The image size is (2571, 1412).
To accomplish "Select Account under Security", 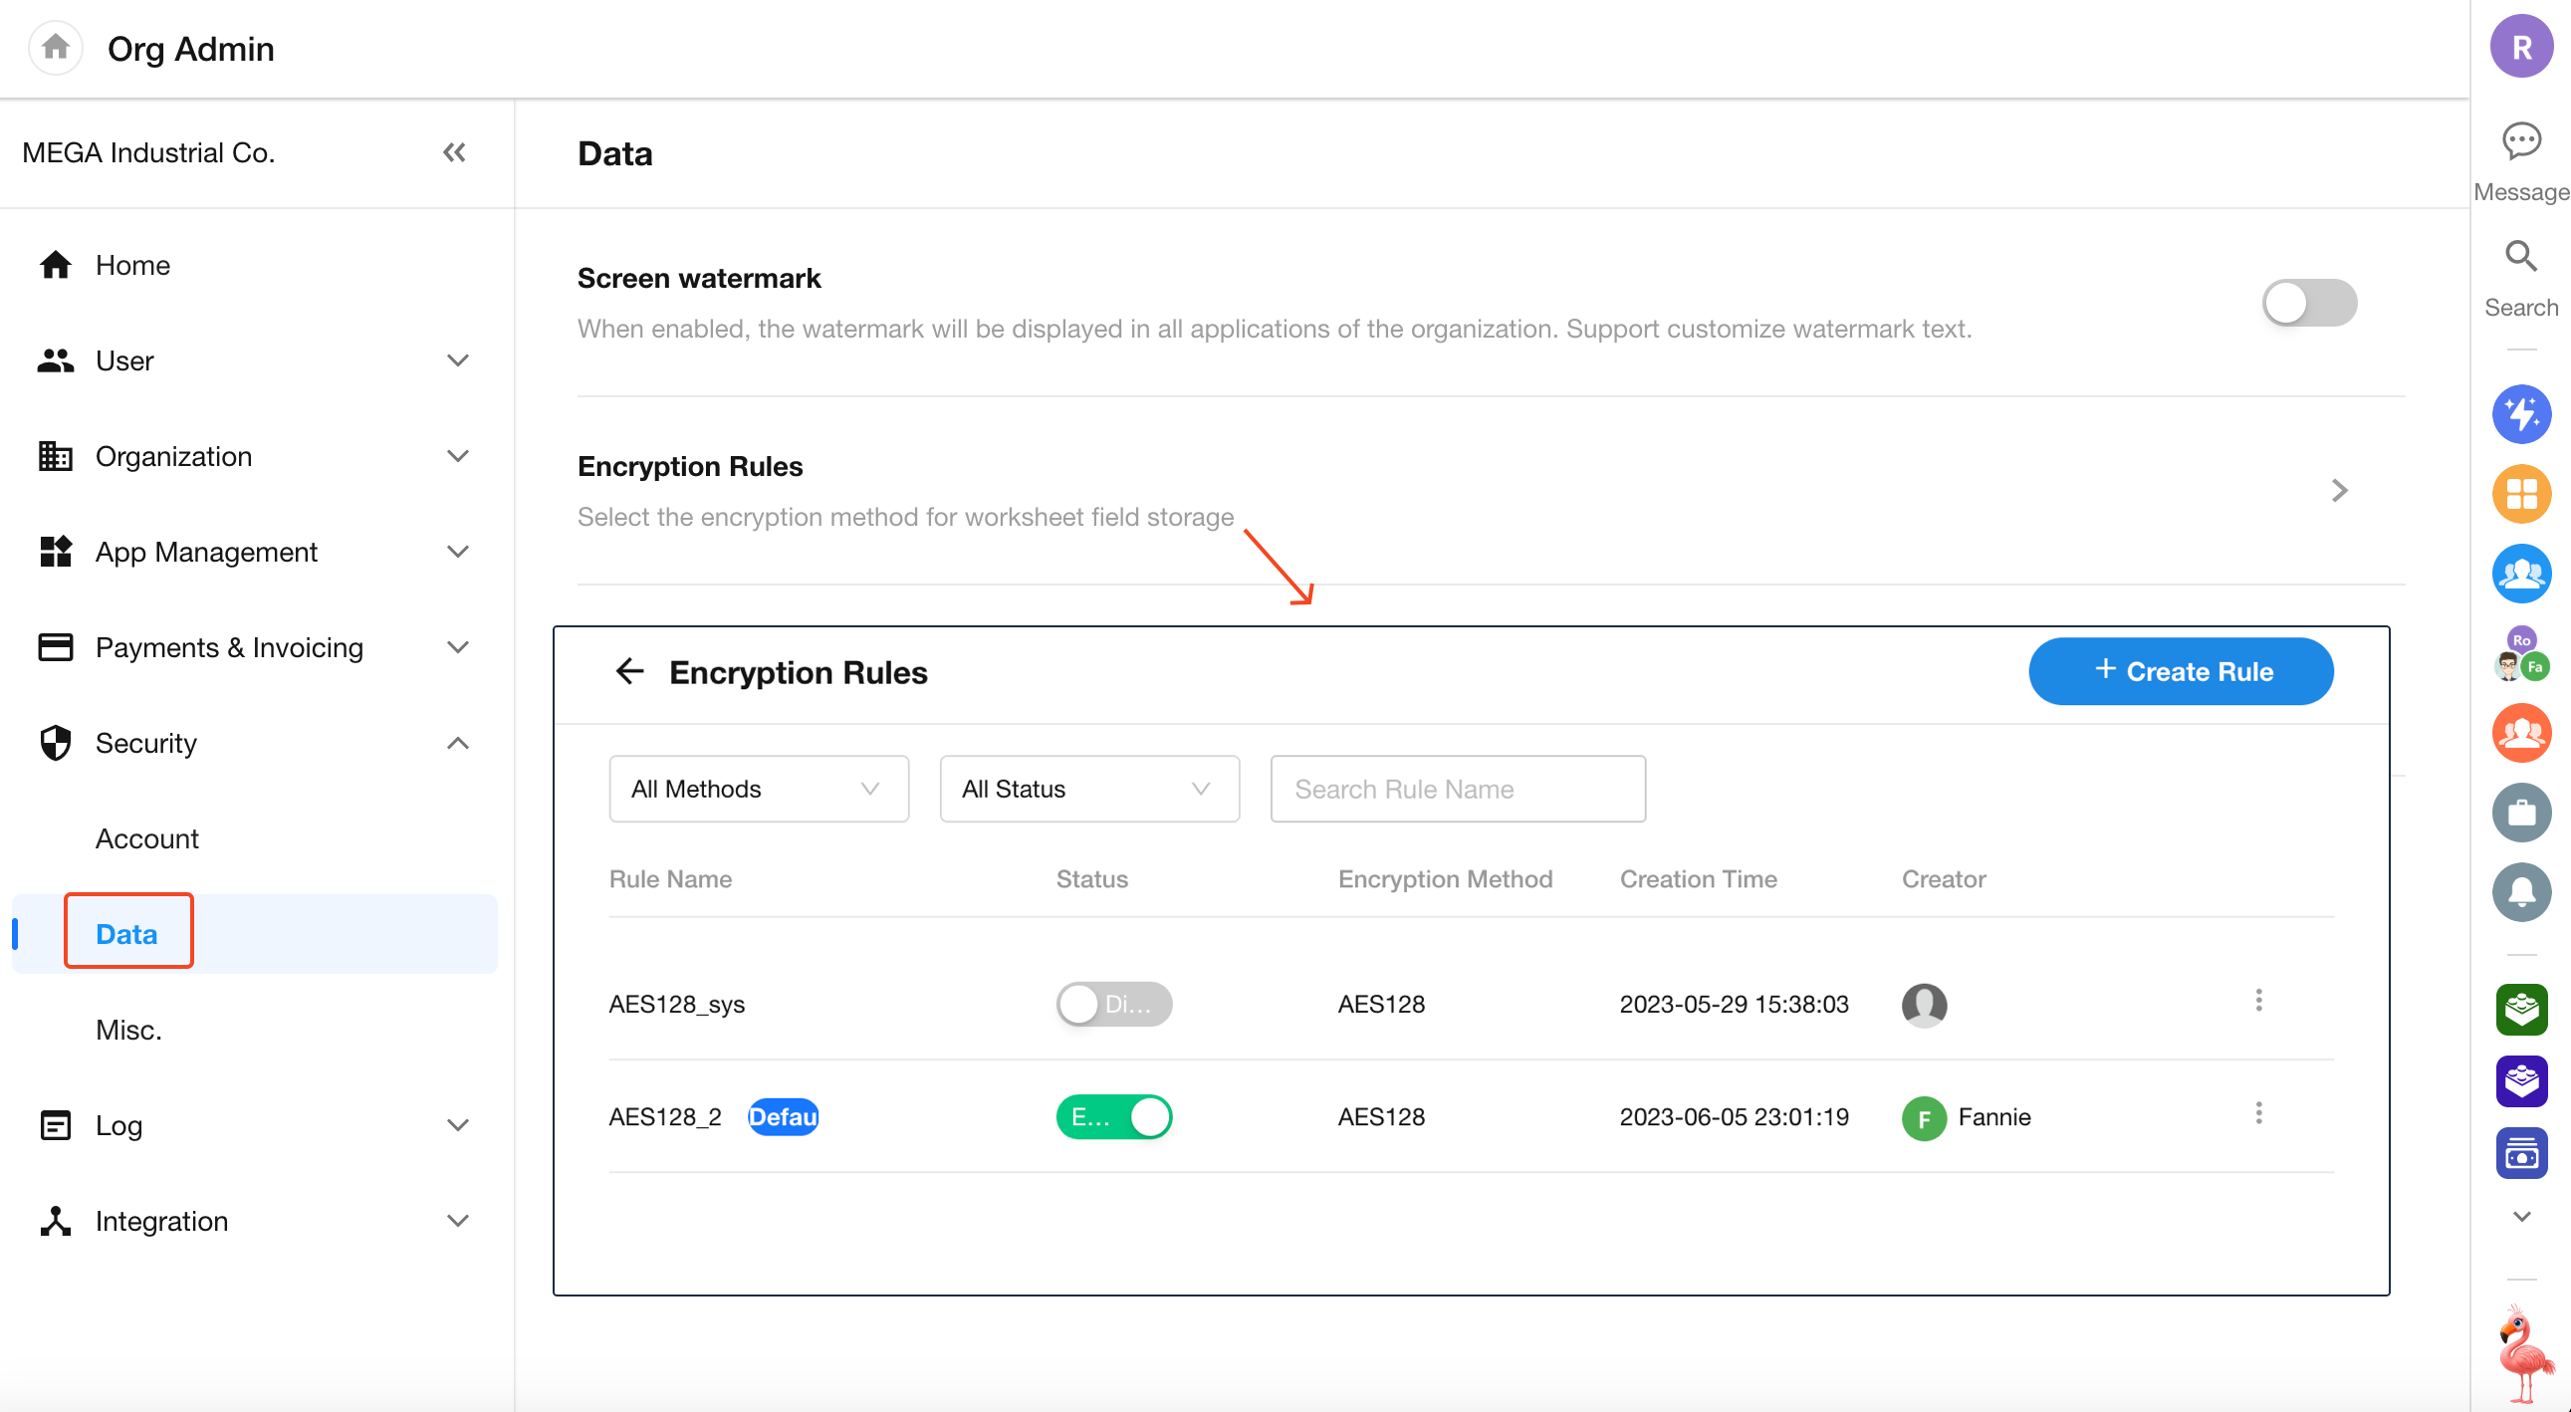I will tap(146, 838).
